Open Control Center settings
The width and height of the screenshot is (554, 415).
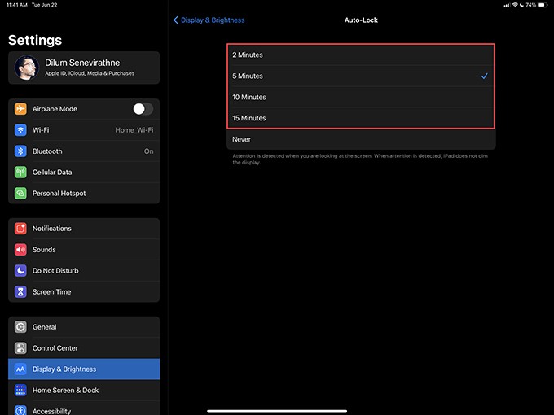coord(84,348)
